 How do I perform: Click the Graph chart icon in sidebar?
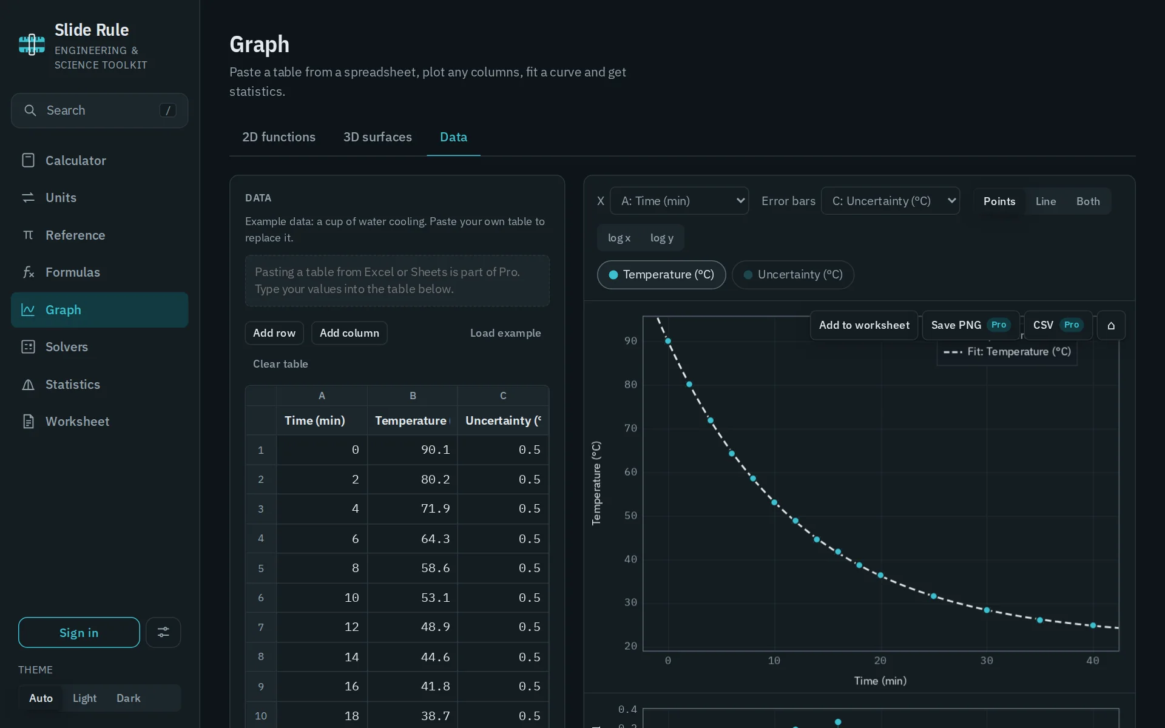pyautogui.click(x=28, y=309)
